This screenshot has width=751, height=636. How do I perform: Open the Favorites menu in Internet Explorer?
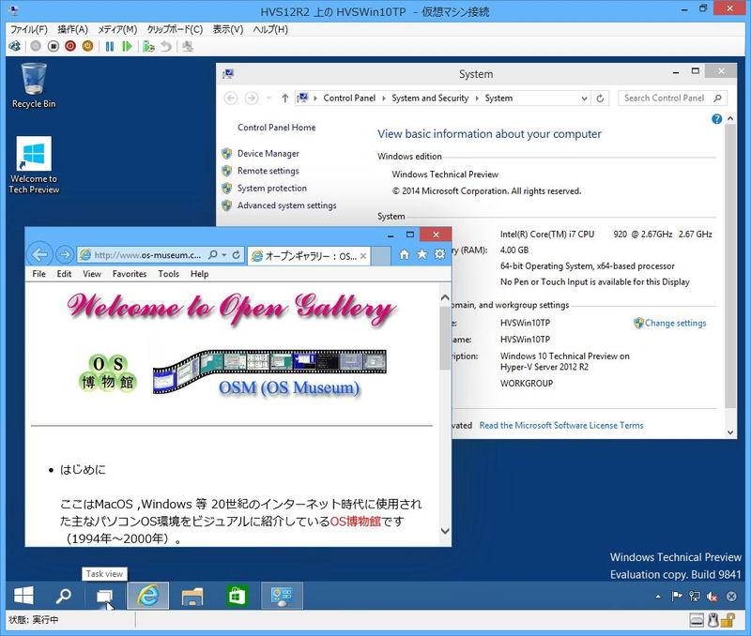coord(130,274)
